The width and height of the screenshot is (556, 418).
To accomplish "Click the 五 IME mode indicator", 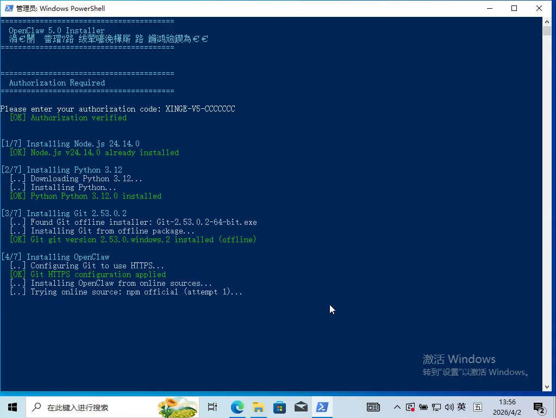I will (478, 407).
